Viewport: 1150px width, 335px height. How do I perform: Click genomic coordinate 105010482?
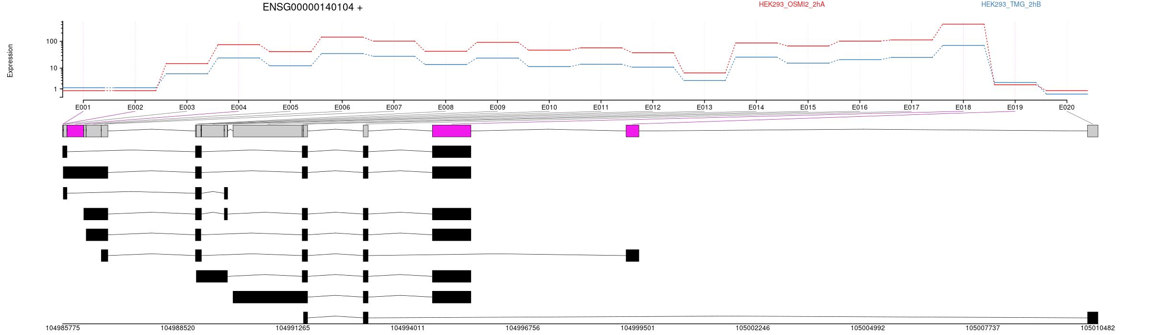coord(1098,328)
